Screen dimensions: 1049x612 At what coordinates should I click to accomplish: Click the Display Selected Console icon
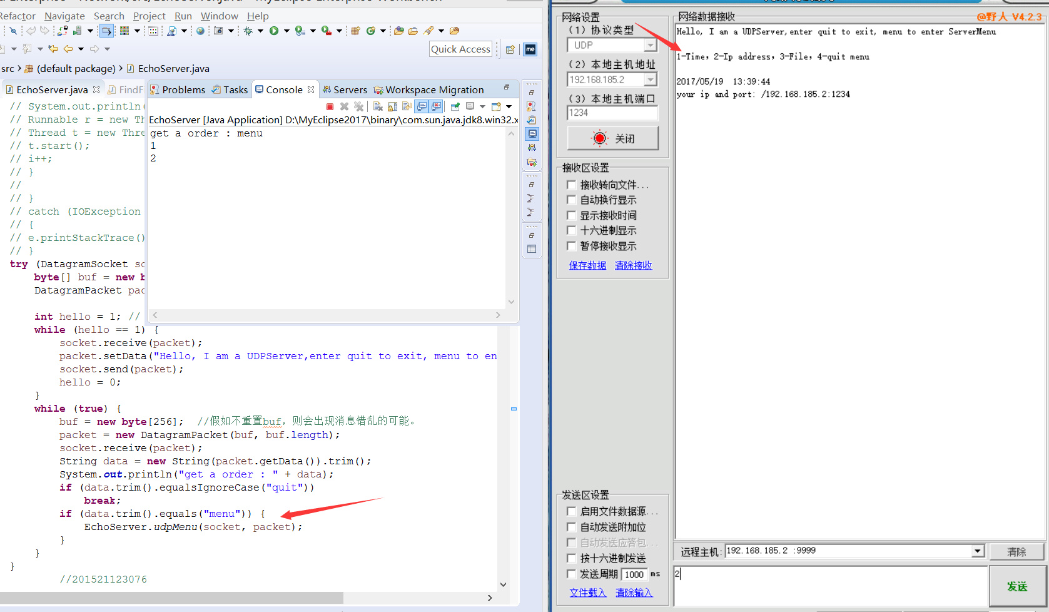click(470, 106)
